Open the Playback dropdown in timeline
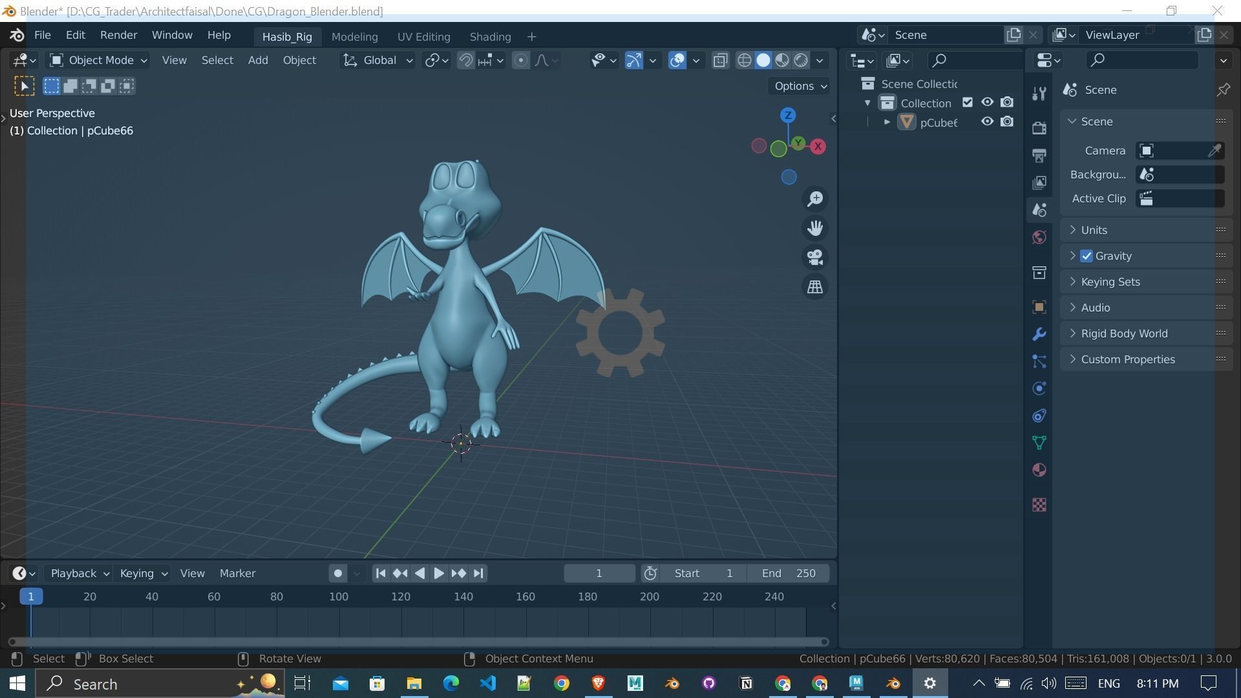This screenshot has height=698, width=1241. coord(80,574)
